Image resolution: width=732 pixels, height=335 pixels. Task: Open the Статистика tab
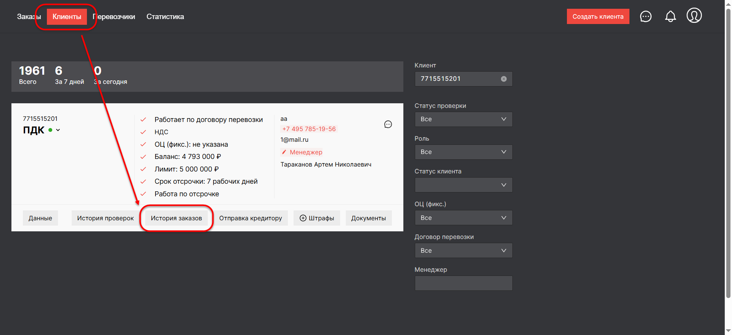pos(165,17)
